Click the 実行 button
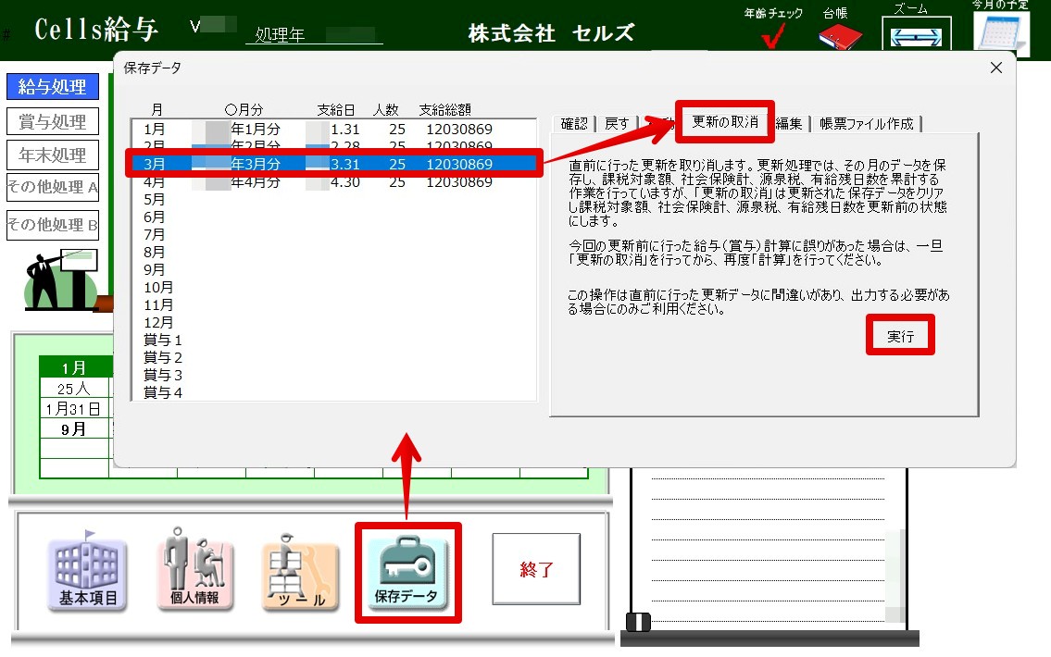The height and width of the screenshot is (657, 1051). 900,336
